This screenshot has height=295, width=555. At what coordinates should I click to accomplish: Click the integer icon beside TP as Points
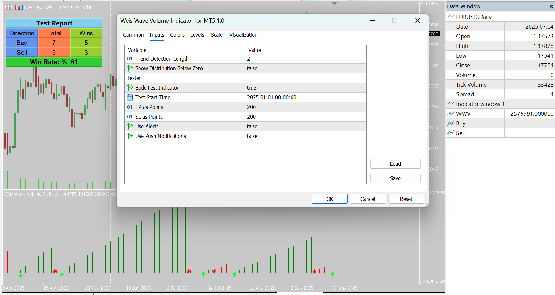click(x=130, y=107)
